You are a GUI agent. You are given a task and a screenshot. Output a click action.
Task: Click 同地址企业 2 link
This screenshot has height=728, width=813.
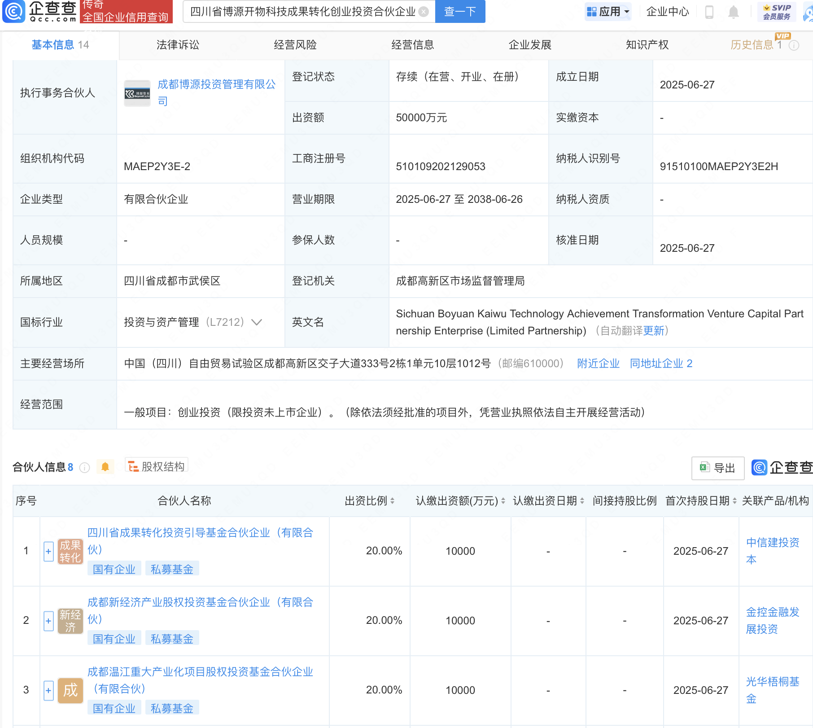coord(661,364)
